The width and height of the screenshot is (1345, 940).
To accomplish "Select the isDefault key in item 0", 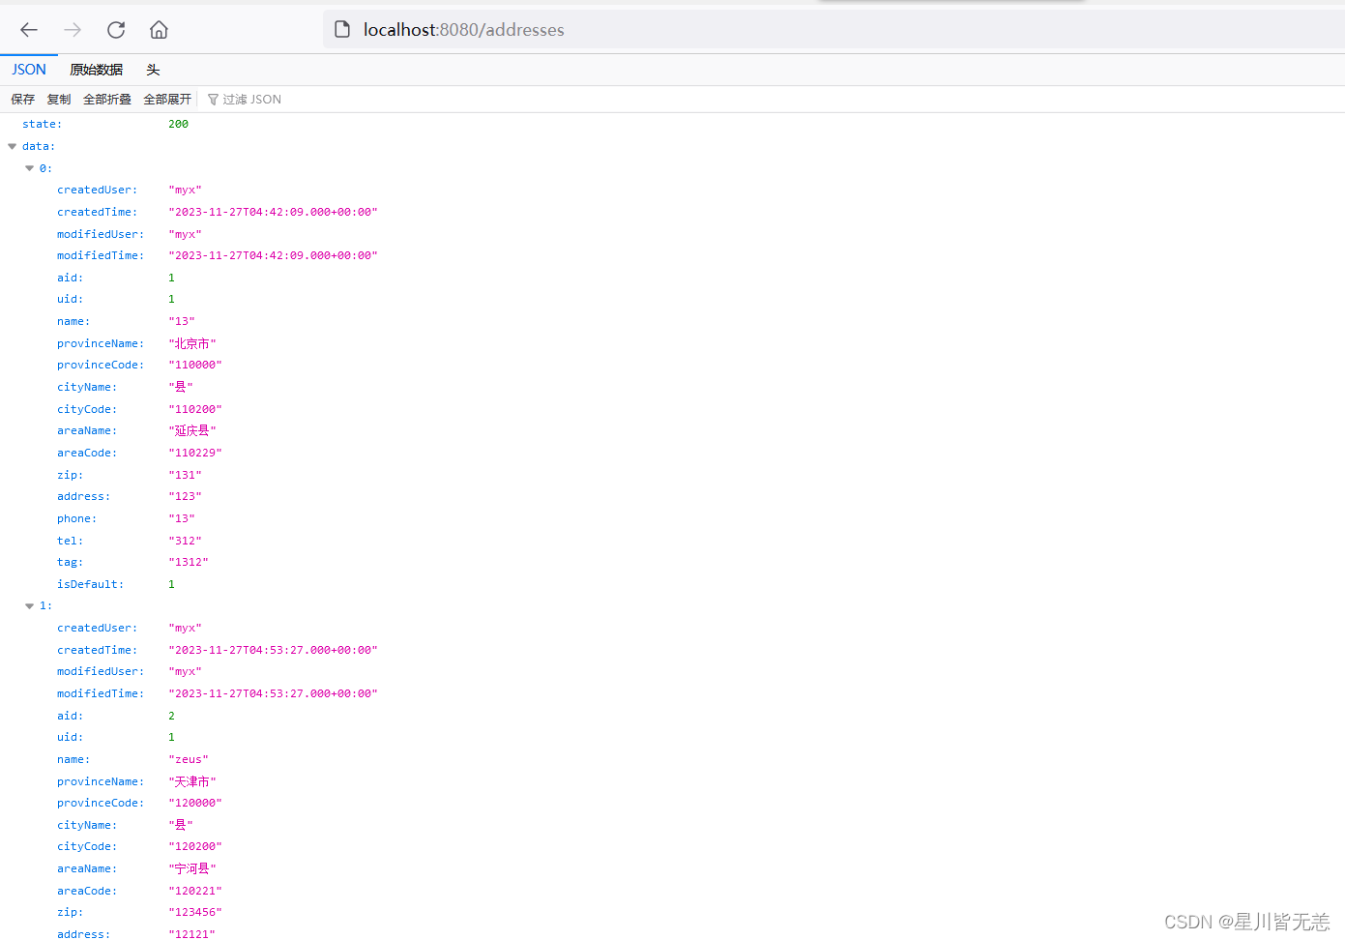I will coord(90,584).
